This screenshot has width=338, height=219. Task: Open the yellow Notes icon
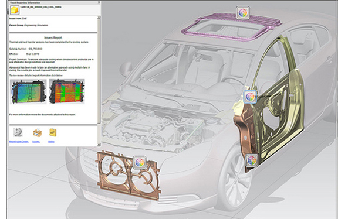click(53, 132)
